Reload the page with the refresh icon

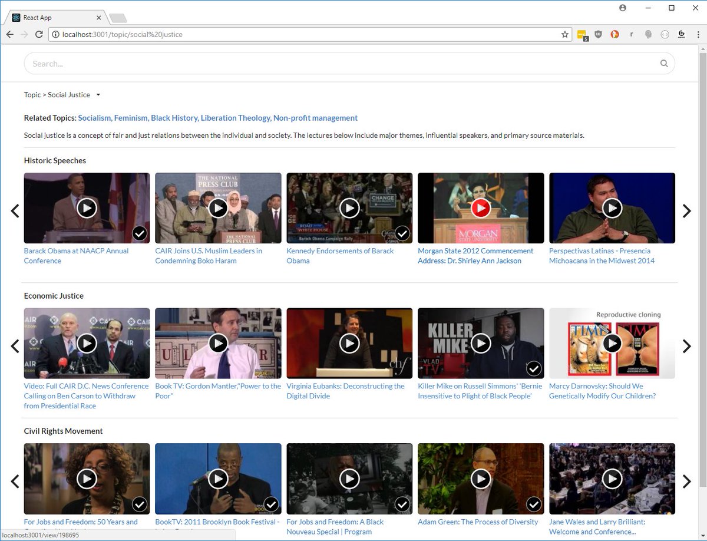[x=39, y=34]
